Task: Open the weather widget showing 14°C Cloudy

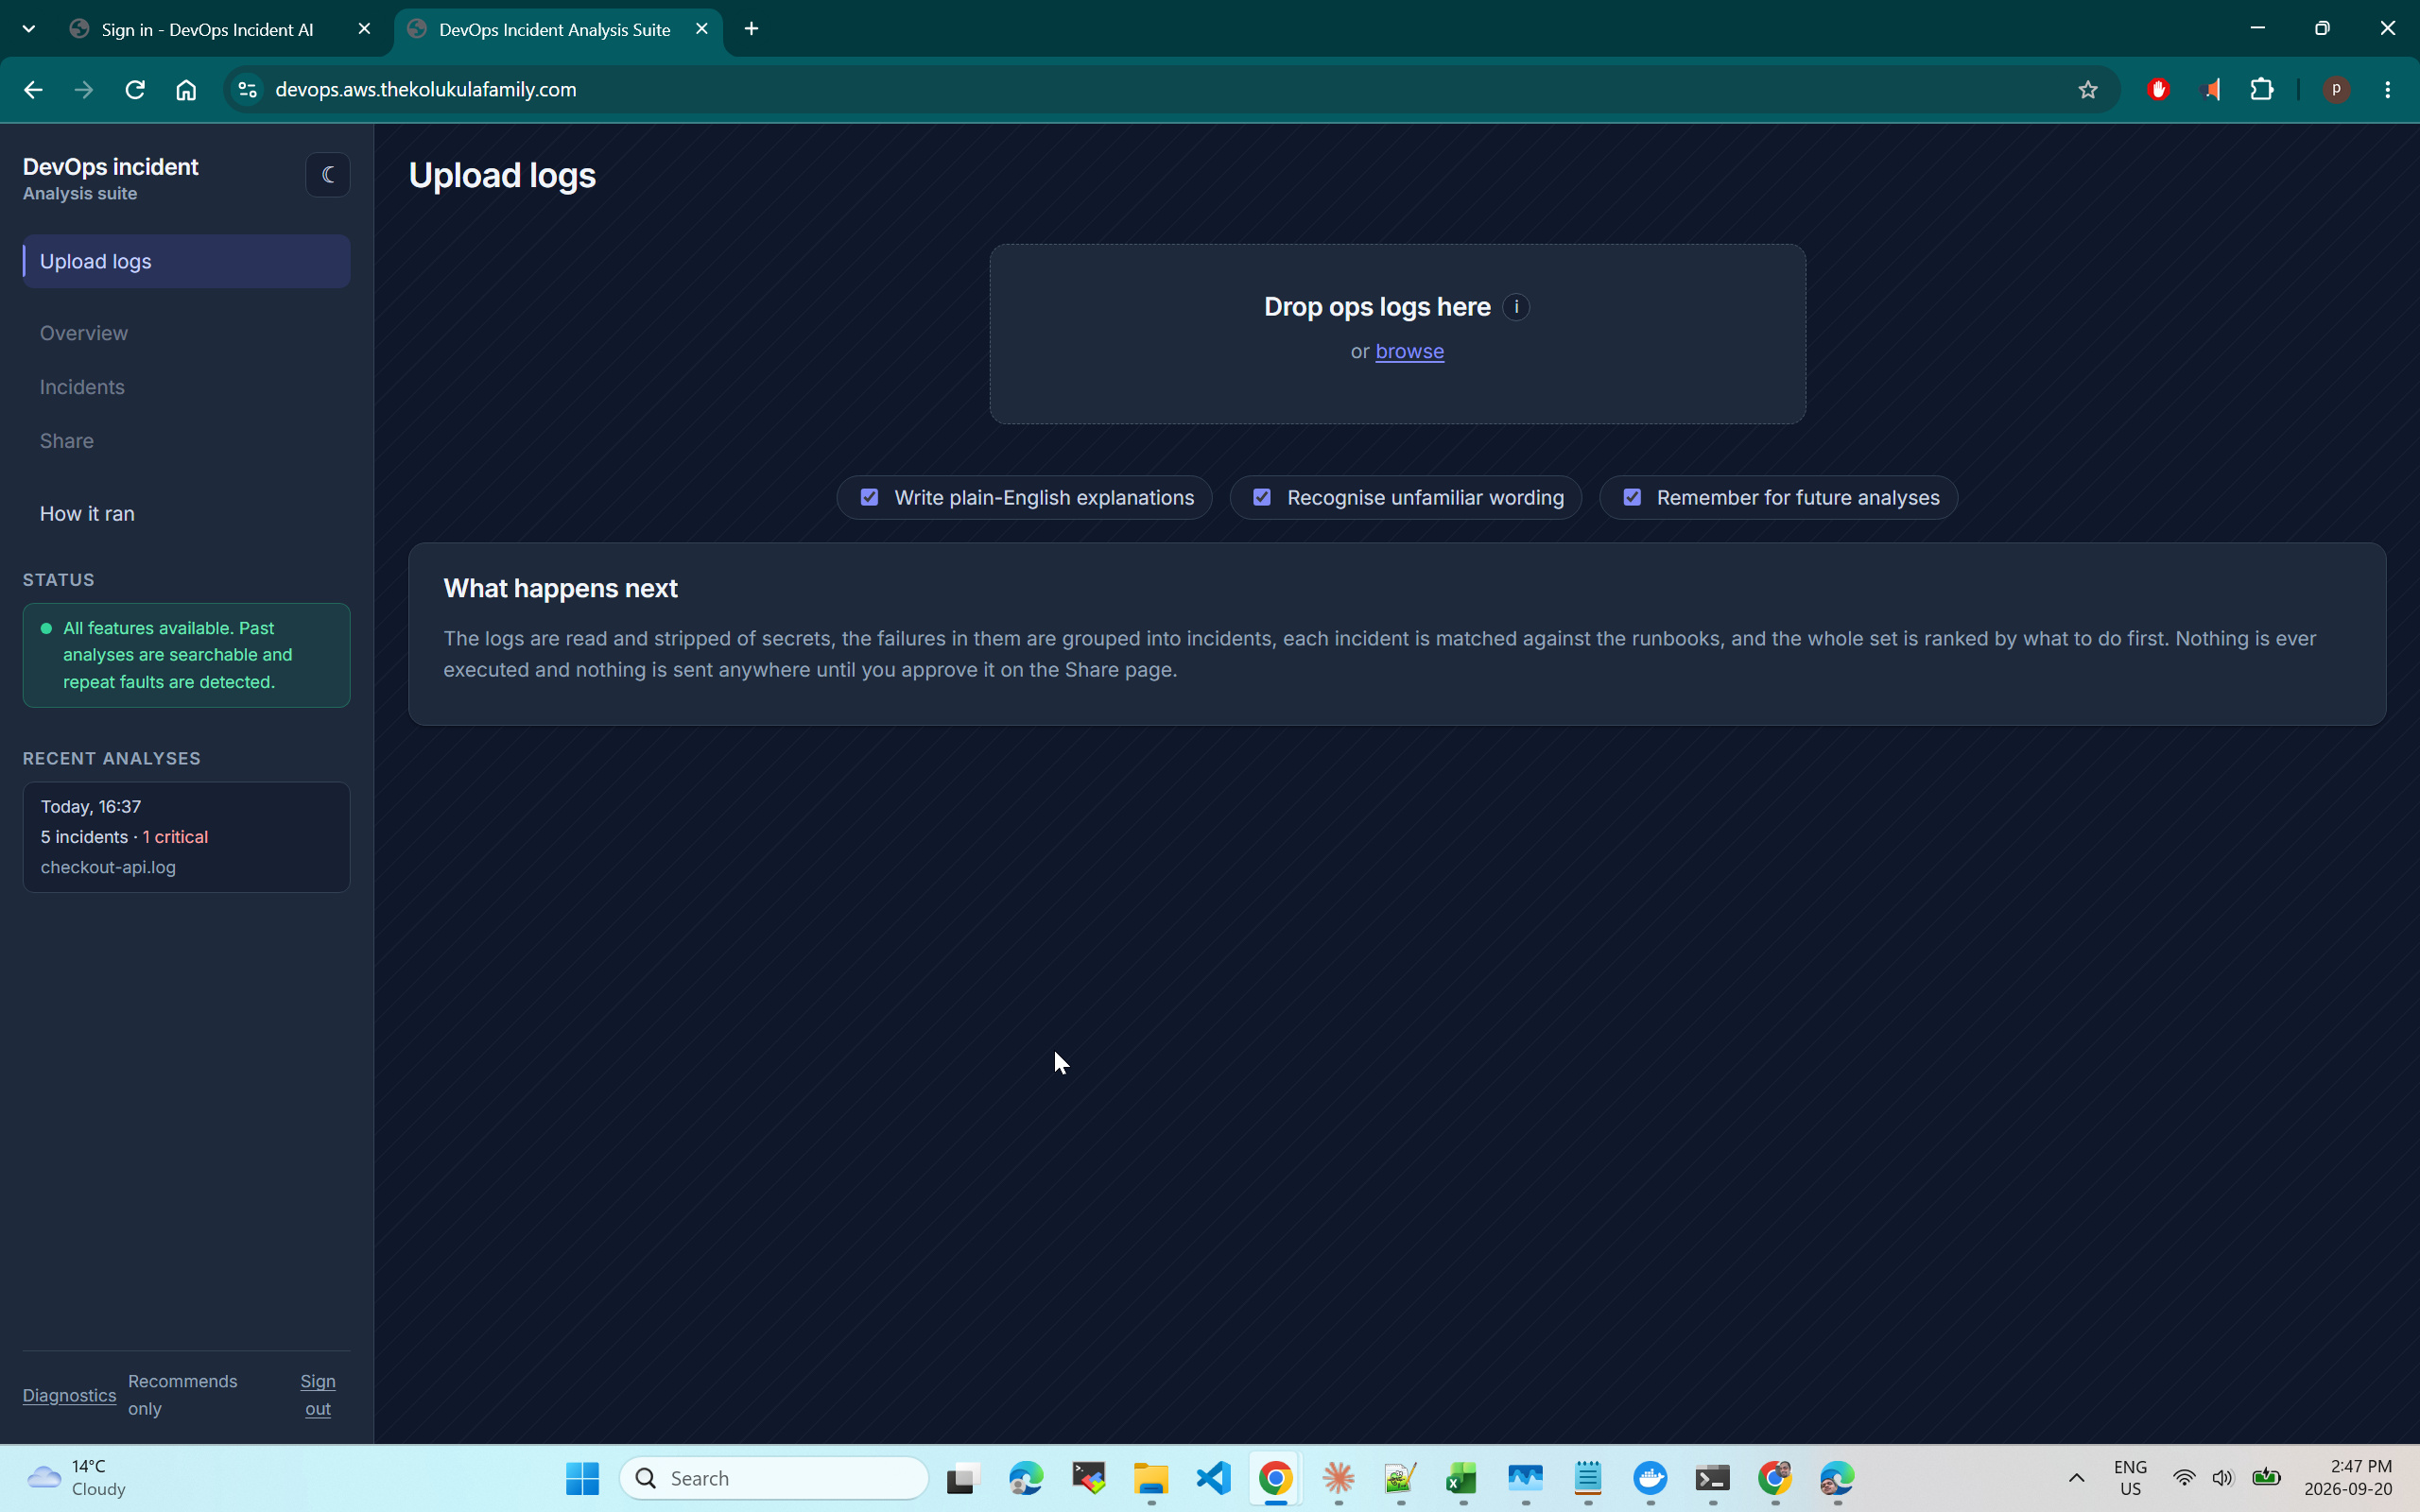Action: click(78, 1478)
